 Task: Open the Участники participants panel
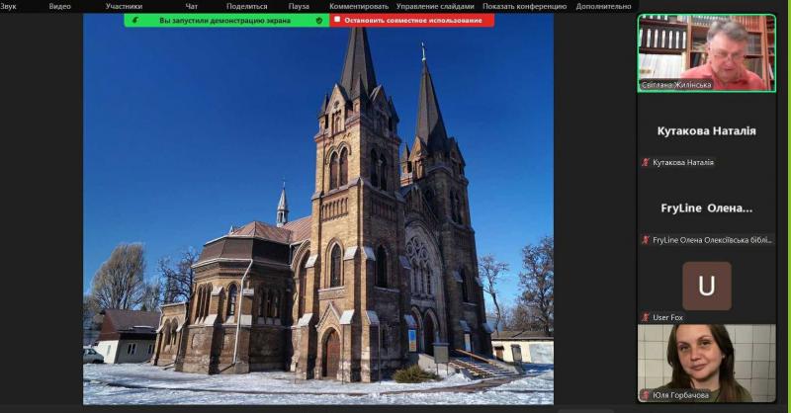click(x=124, y=7)
